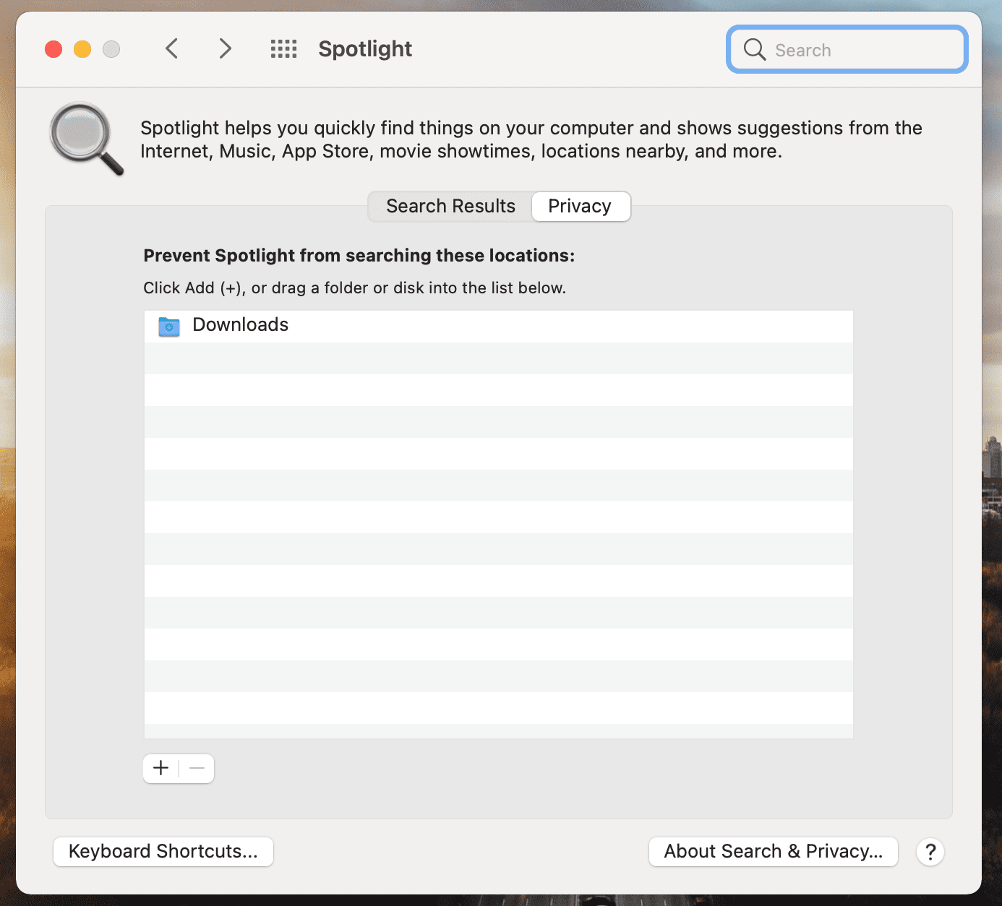Screen dimensions: 1002x906
Task: Select the Privacy tab
Action: (581, 207)
